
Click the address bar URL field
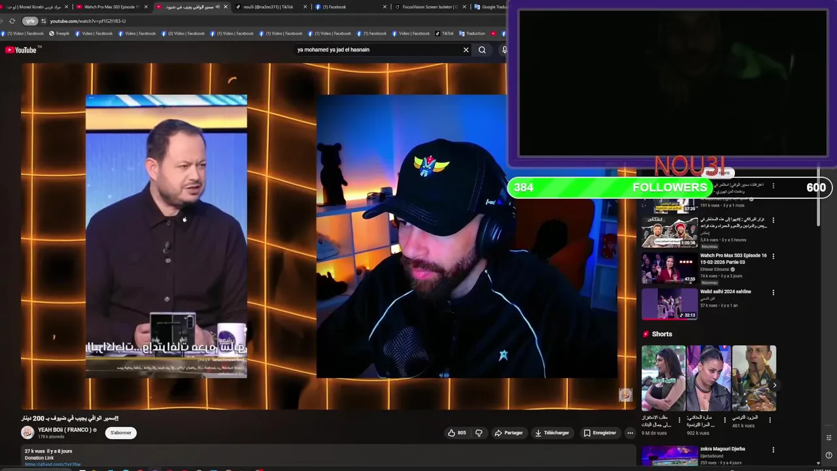pyautogui.click(x=262, y=21)
